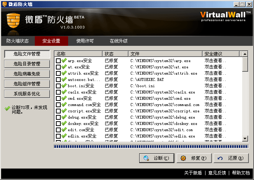254x180 pixels.
Task: Click the green checkmark icon beside edit.com
Action: [64, 130]
